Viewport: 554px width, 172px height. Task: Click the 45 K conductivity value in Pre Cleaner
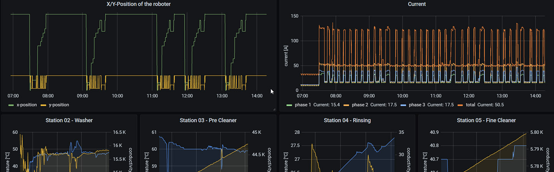[257, 132]
